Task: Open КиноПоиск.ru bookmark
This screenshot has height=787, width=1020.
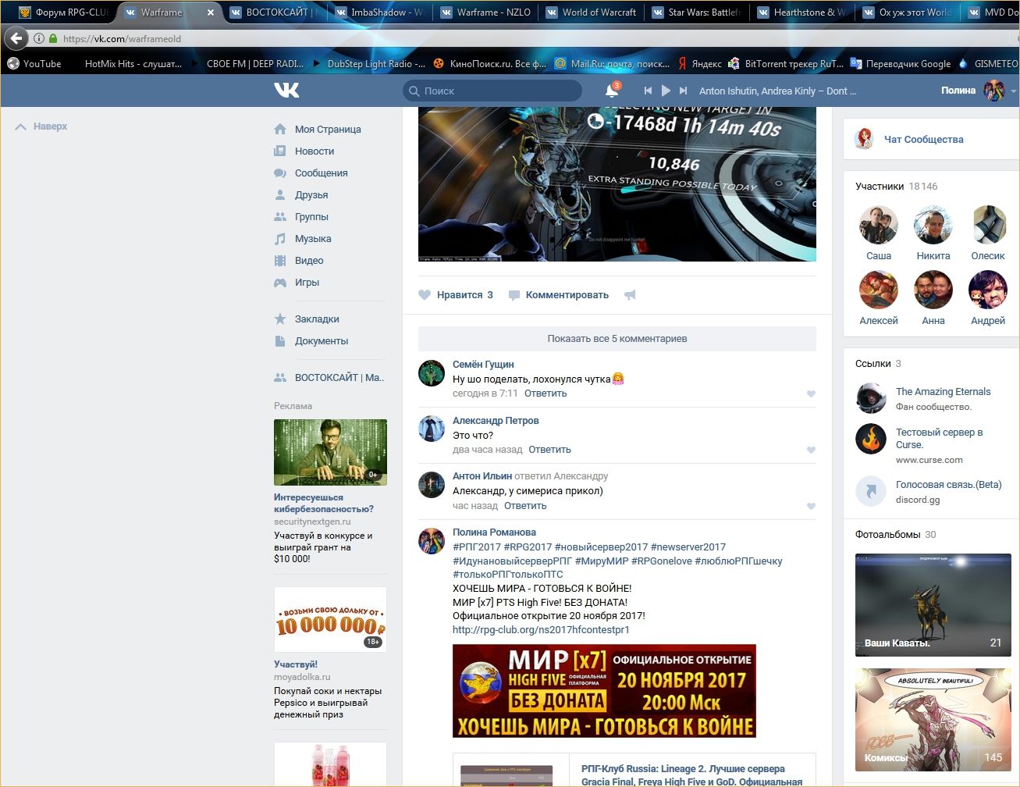Action: [x=490, y=64]
